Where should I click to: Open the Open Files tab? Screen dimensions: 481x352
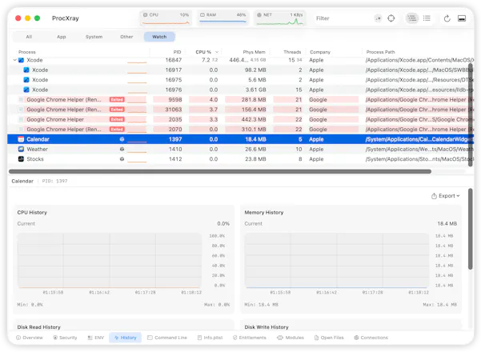[329, 338]
